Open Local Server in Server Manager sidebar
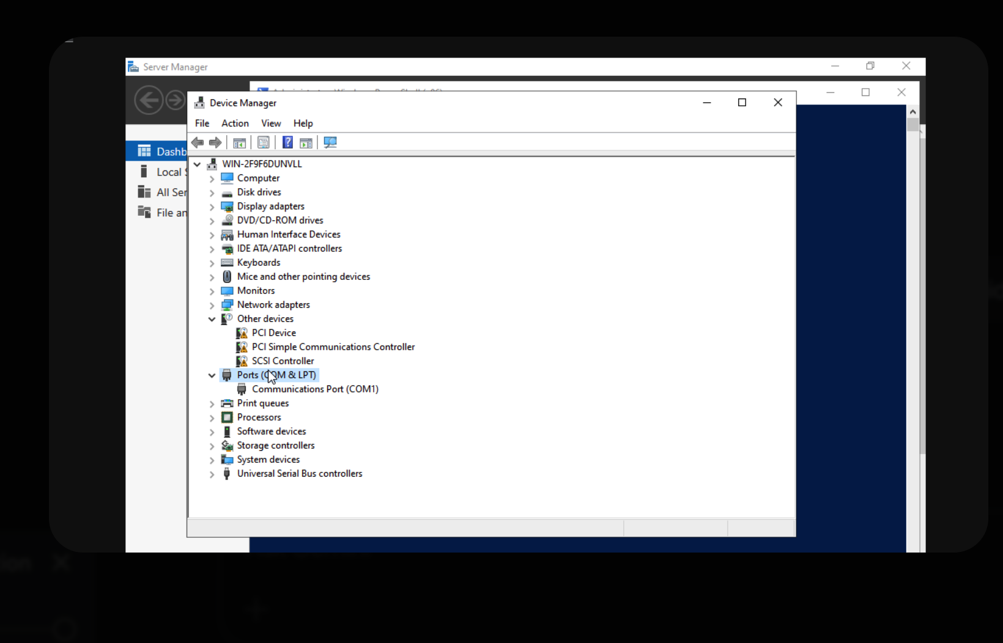1003x643 pixels. coord(157,172)
